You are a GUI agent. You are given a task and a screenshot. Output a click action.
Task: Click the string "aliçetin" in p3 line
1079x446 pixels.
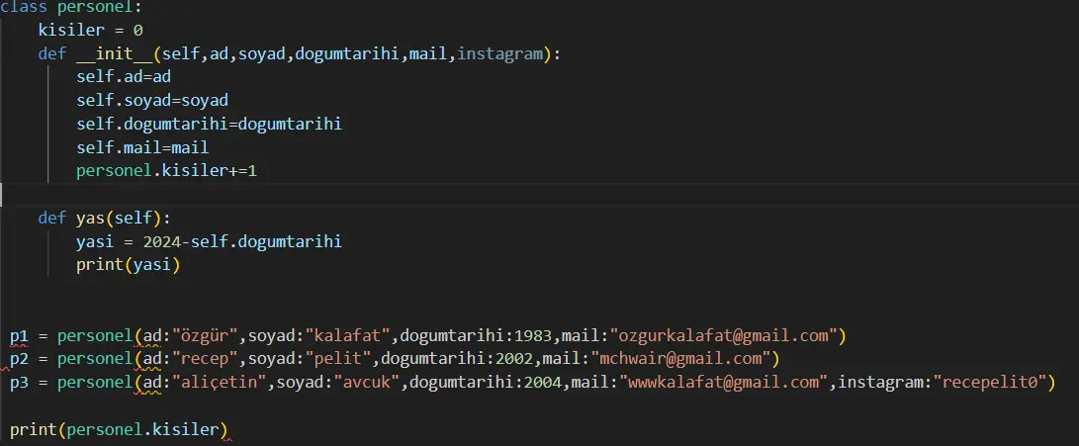point(219,382)
